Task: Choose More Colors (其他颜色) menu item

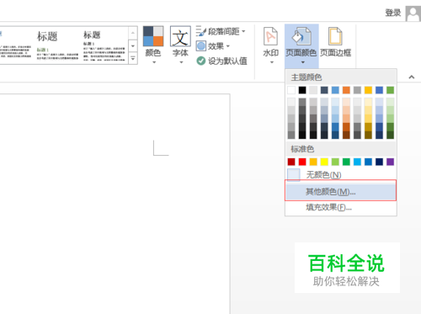Action: 341,192
